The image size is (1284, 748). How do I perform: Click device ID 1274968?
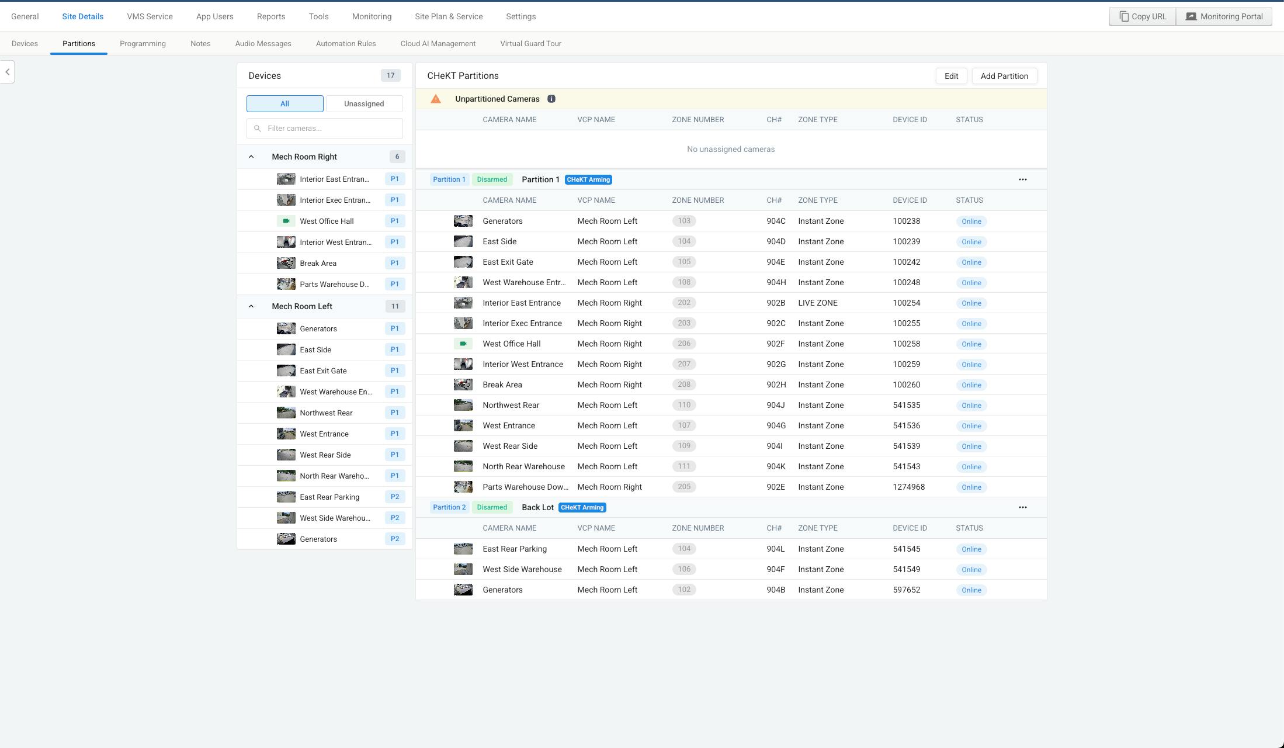[908, 487]
